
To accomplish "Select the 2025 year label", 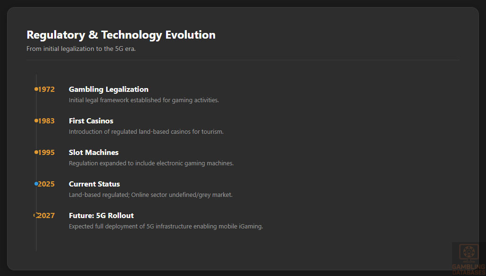I will point(47,184).
